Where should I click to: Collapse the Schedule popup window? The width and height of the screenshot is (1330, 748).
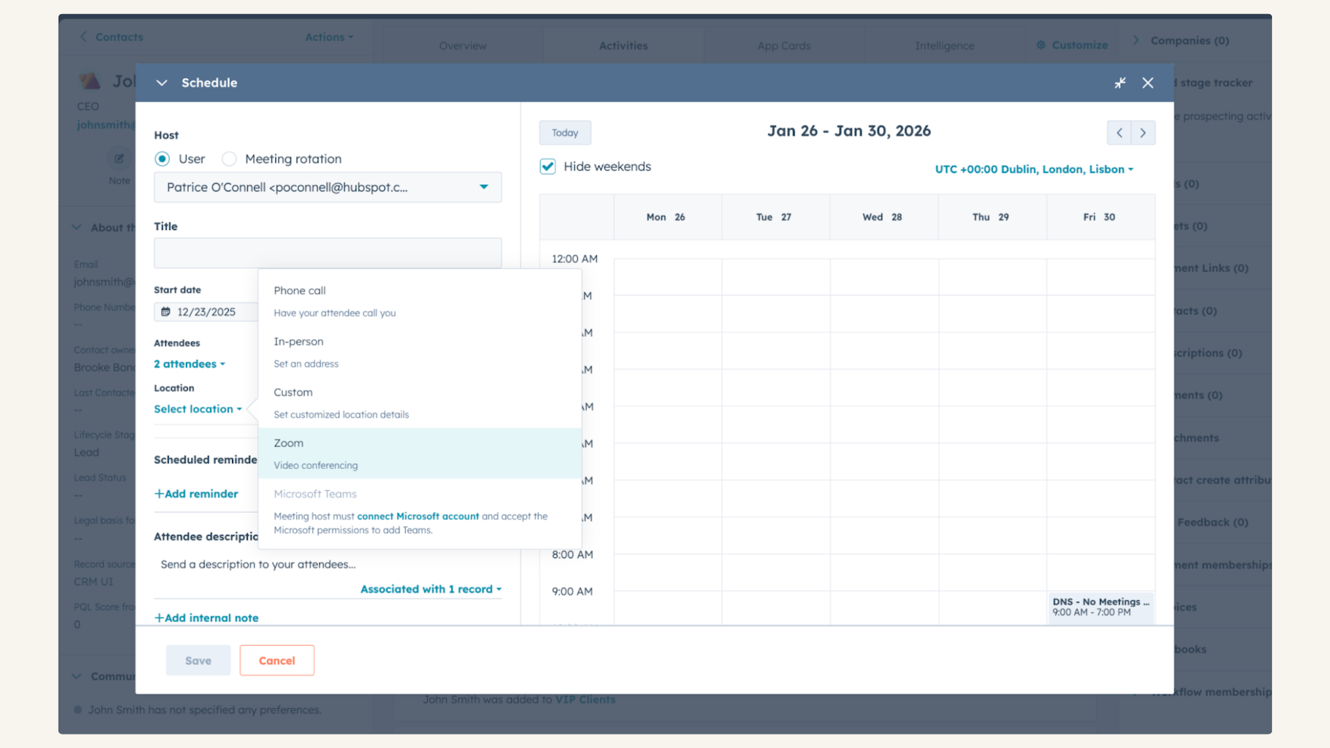[161, 82]
